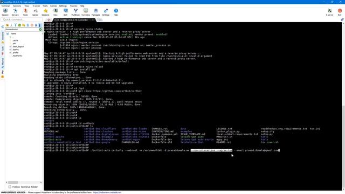
Task: Open the View menu
Action: [26, 6]
